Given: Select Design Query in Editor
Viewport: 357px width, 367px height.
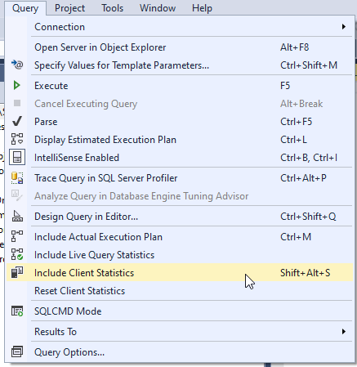Looking at the screenshot, I should pos(180,217).
